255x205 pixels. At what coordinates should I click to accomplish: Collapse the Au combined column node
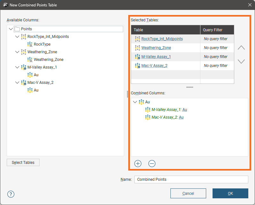[135, 102]
